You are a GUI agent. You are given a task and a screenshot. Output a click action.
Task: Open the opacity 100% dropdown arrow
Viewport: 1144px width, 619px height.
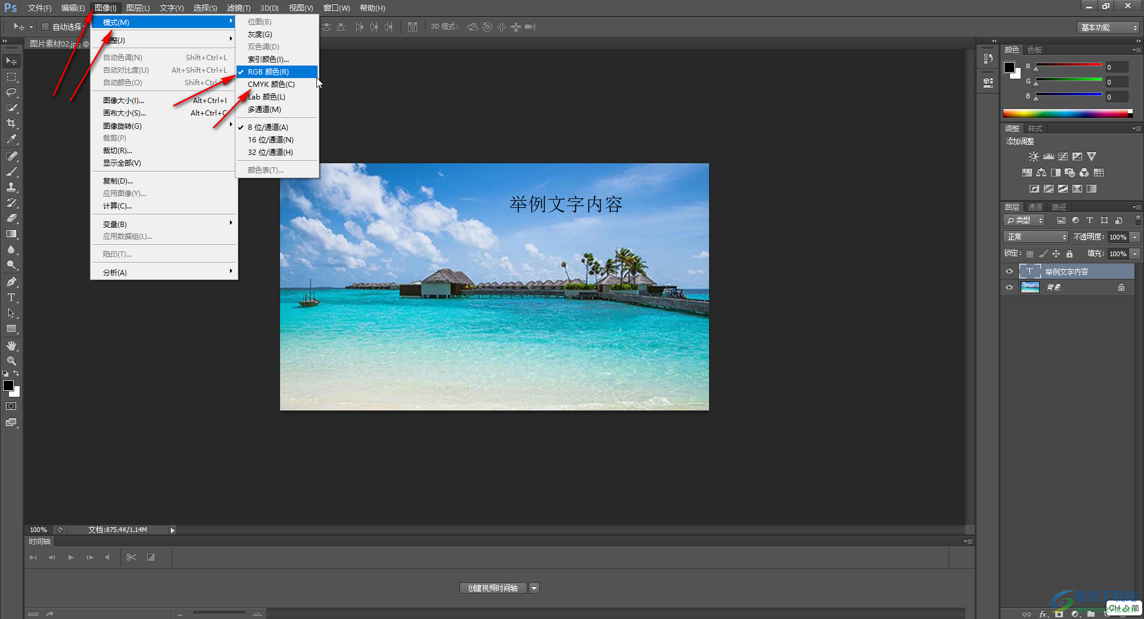click(x=1135, y=237)
